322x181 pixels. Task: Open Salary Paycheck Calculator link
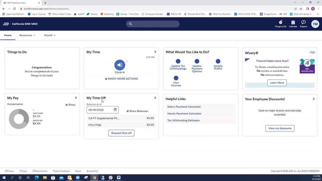(x=184, y=107)
